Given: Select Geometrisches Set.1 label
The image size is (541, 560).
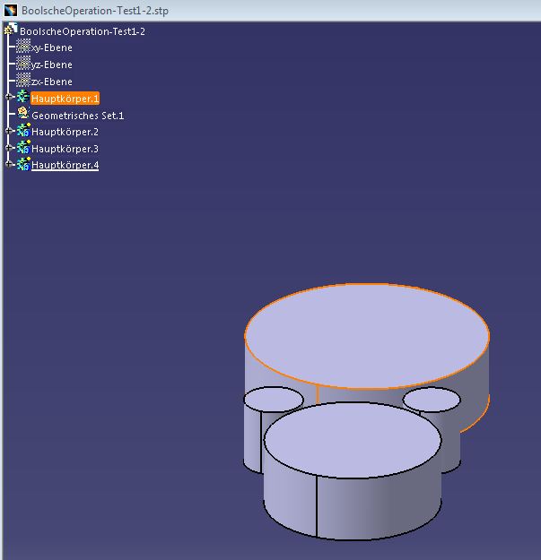Looking at the screenshot, I should (77, 116).
